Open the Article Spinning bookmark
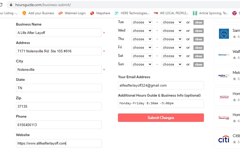 pos(211,13)
